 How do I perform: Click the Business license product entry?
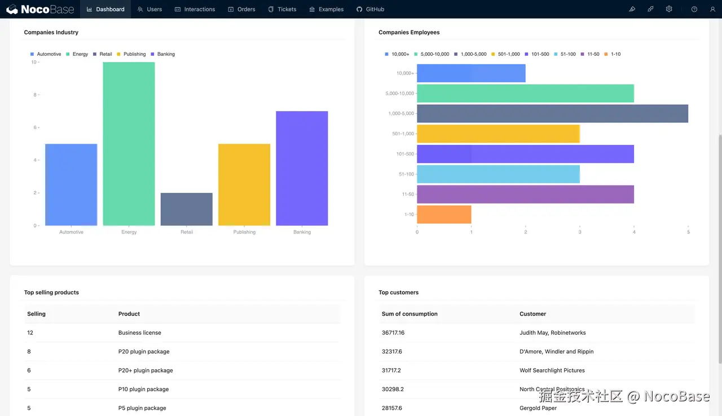[139, 333]
